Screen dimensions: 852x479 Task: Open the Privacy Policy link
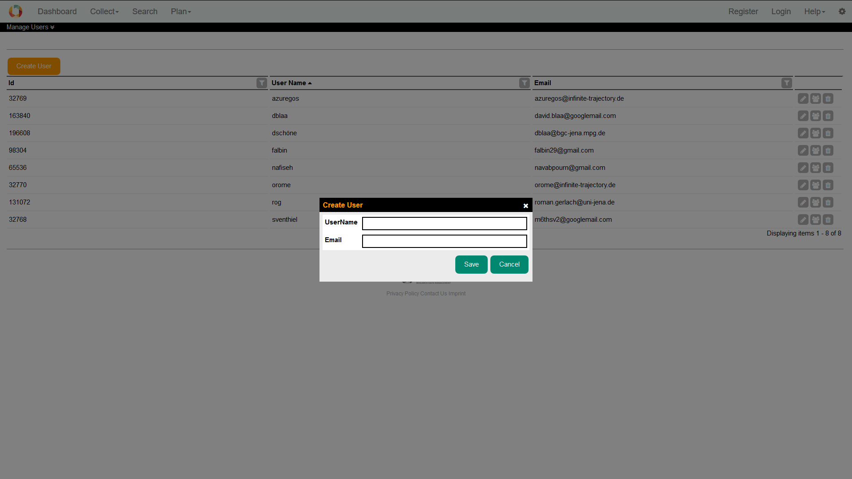click(402, 294)
